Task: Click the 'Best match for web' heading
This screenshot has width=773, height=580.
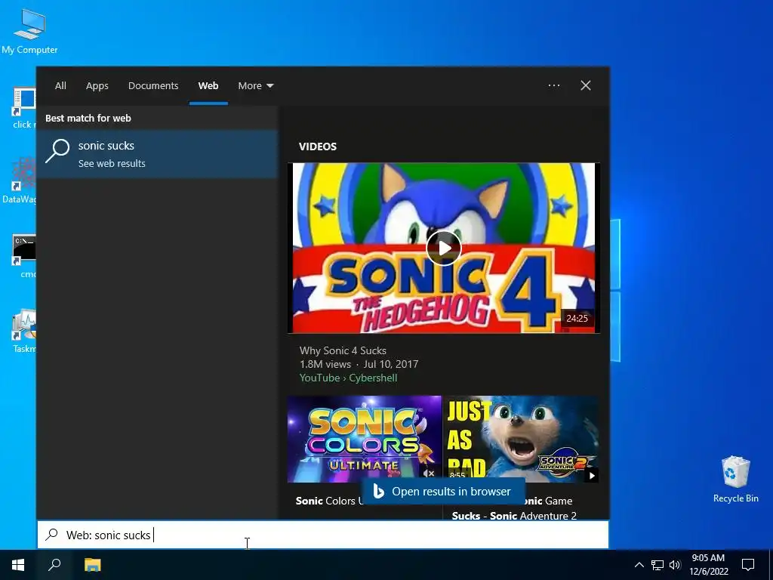Action: [x=88, y=118]
